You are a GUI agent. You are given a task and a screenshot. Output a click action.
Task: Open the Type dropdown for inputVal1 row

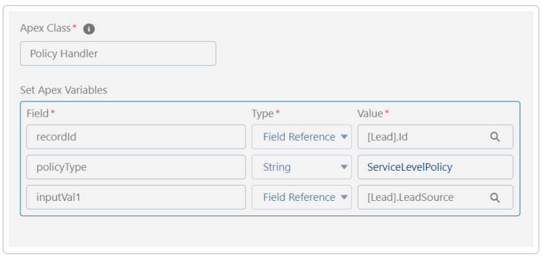click(301, 197)
